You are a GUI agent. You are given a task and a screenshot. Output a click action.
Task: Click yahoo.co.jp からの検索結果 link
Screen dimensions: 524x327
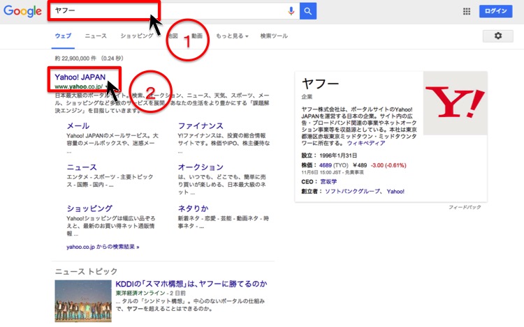(x=103, y=247)
